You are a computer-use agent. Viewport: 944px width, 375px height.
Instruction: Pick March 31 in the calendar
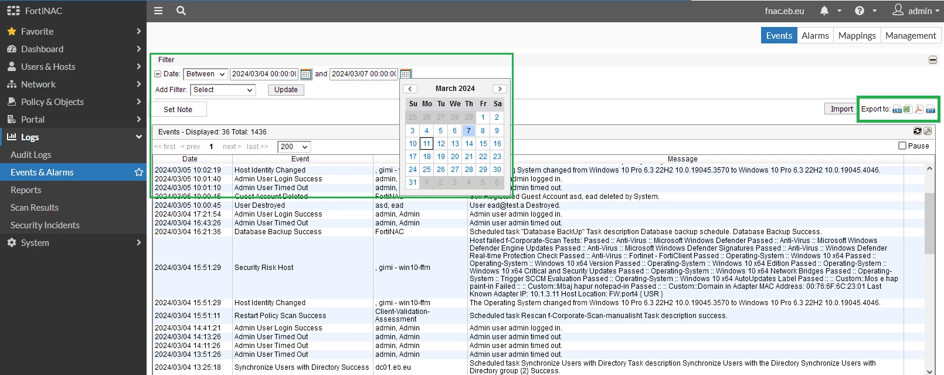413,183
